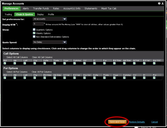Enable Non-Standard Deliverables Options checkbox

pos(34,37)
